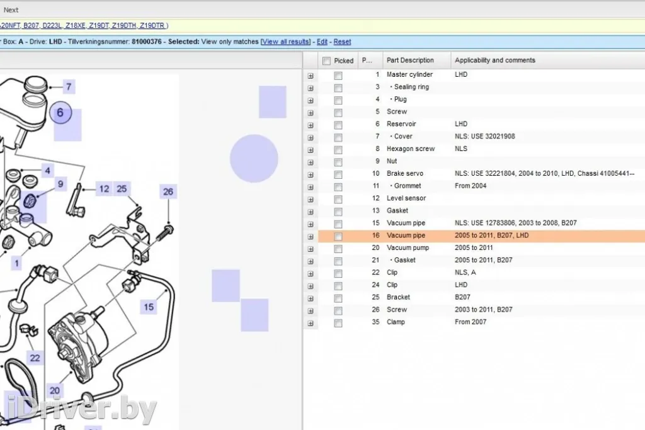The image size is (645, 430).
Task: Open the View all results link
Action: pos(286,42)
